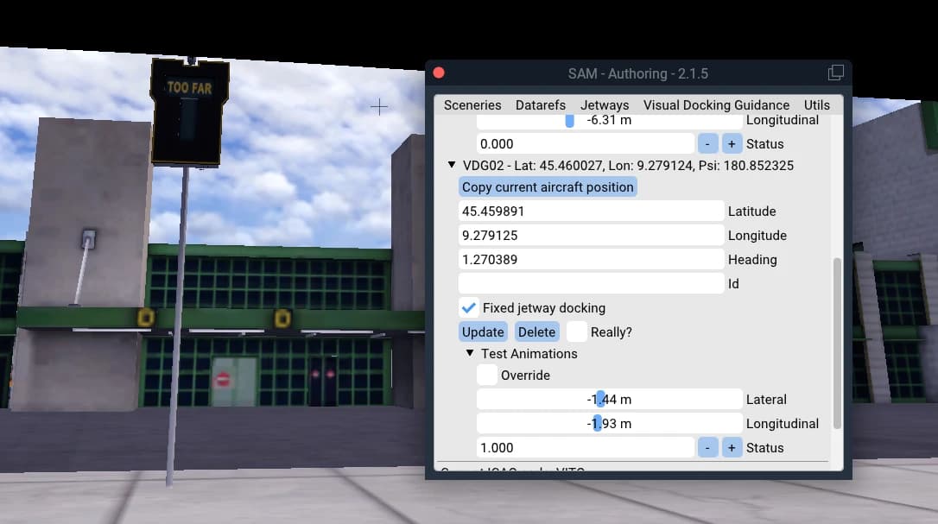
Task: Open the Sceneries menu
Action: [472, 105]
